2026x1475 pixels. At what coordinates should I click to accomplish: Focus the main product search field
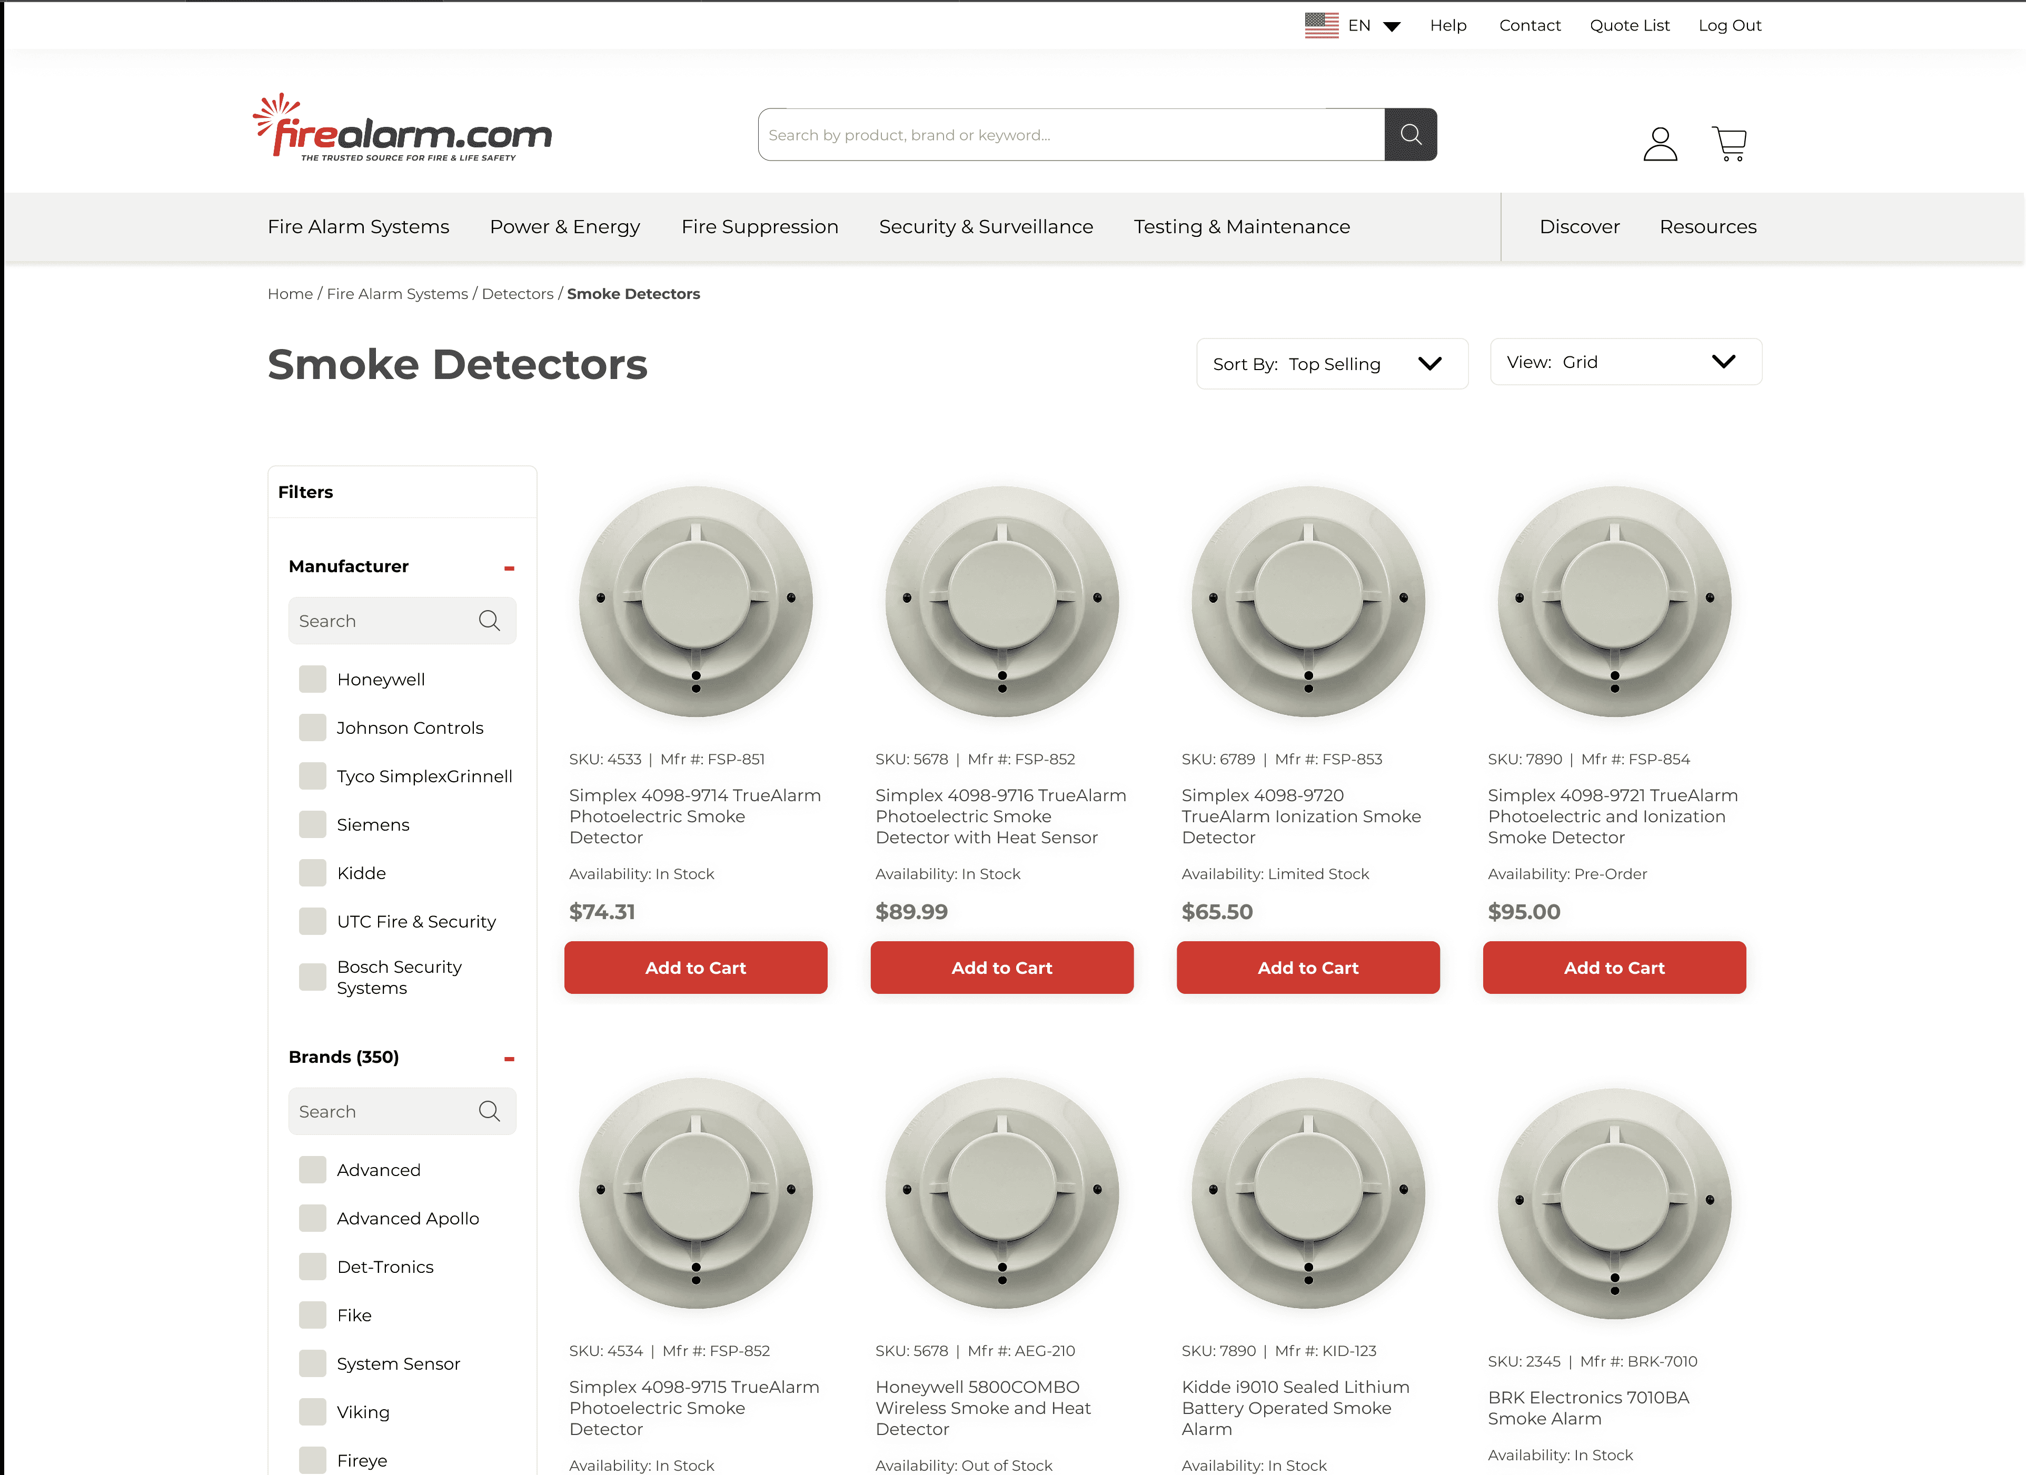point(1070,135)
